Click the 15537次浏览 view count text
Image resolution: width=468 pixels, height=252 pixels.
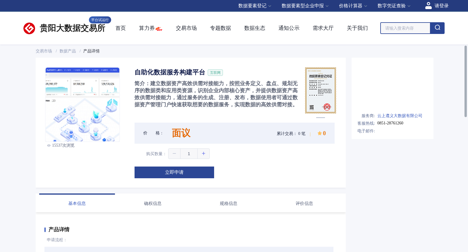point(63,145)
